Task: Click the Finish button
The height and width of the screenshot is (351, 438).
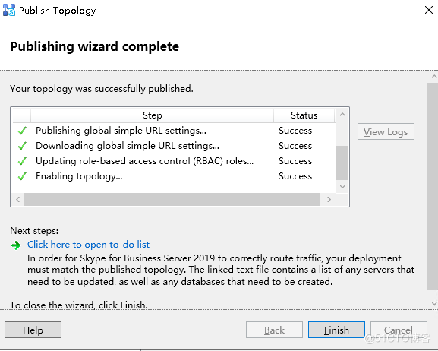Action: click(x=336, y=330)
